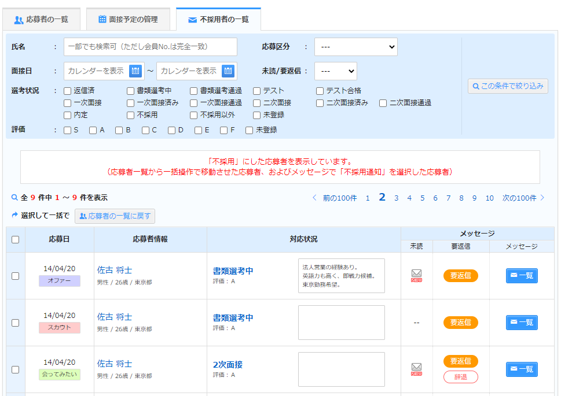Click 書類選考中 status in スカウト row
Screen dimensions: 561x396
pos(233,318)
